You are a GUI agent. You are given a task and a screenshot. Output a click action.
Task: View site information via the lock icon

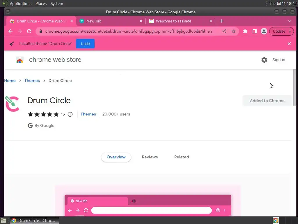click(41, 32)
